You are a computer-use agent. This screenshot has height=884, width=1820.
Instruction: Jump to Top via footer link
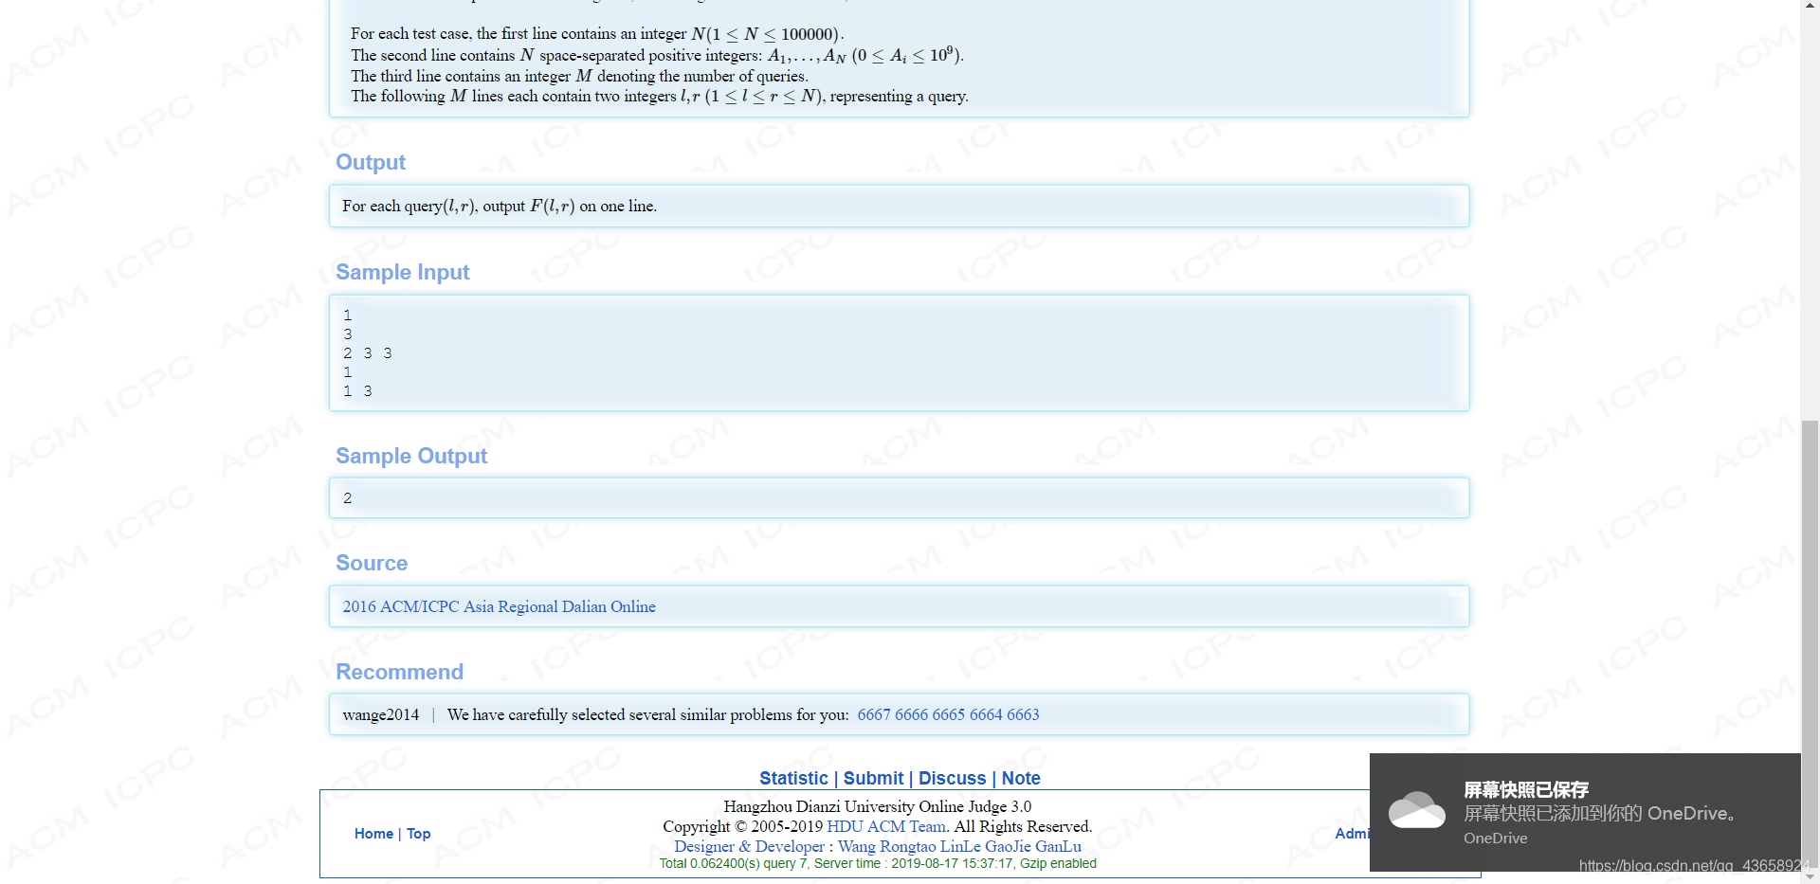tap(418, 834)
